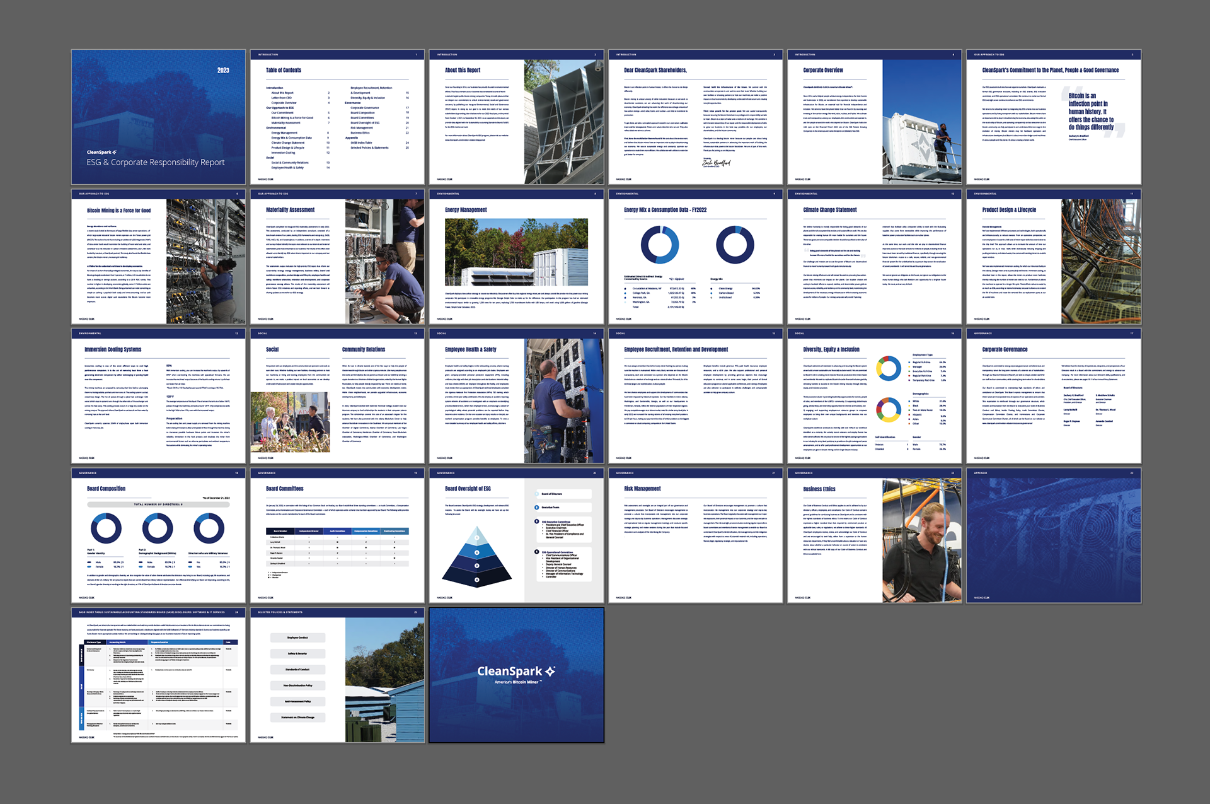Screen dimensions: 1210x804
Task: Open the Employee Health & Safety page
Action: (x=516, y=396)
